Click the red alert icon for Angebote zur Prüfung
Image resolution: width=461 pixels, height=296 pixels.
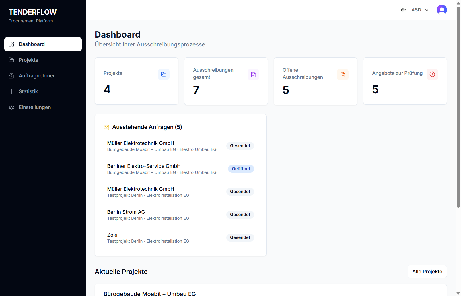click(x=432, y=74)
